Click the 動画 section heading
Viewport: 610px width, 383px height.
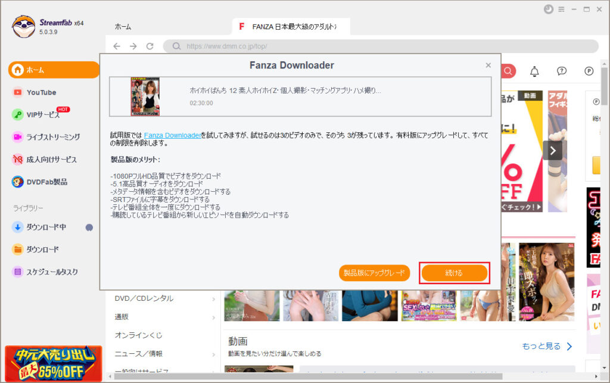238,341
